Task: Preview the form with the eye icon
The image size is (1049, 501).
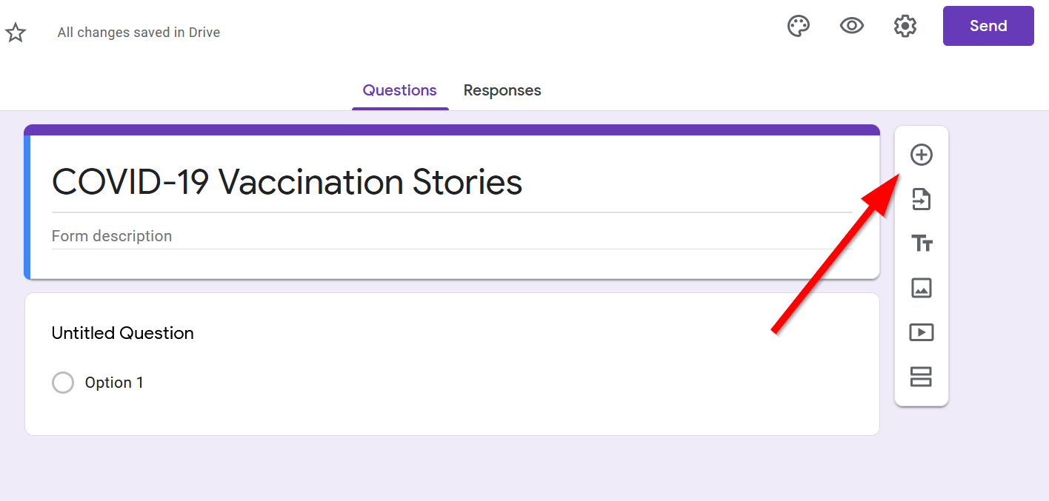Action: tap(851, 27)
